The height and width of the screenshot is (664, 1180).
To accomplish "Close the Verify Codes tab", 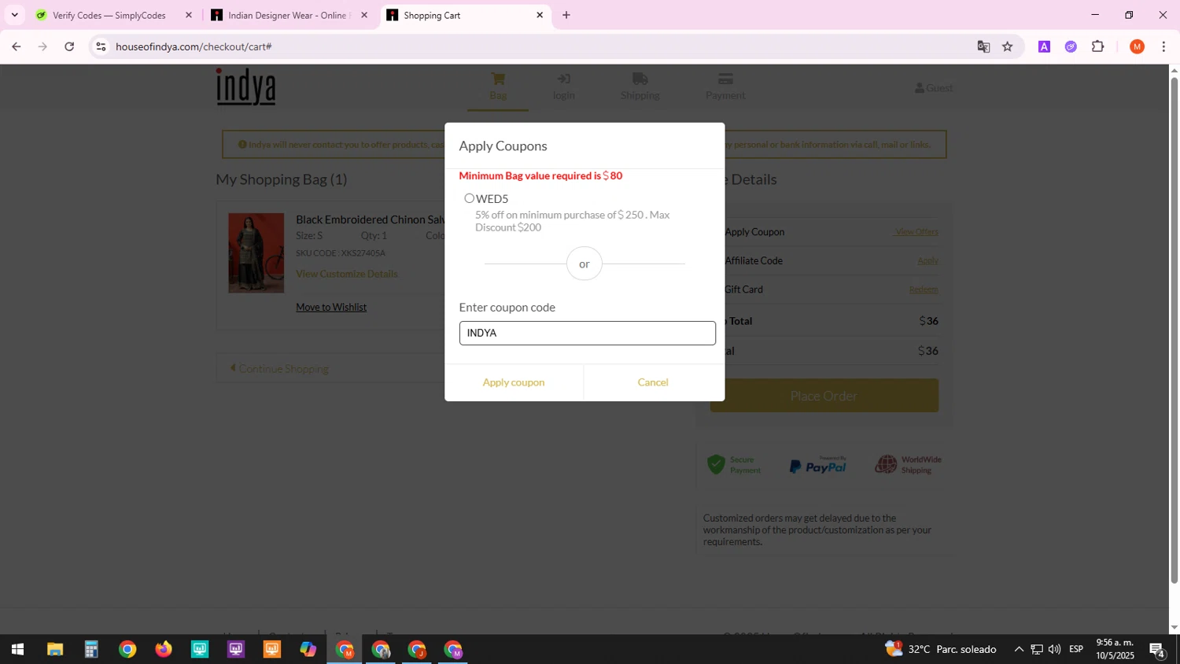I will click(188, 15).
